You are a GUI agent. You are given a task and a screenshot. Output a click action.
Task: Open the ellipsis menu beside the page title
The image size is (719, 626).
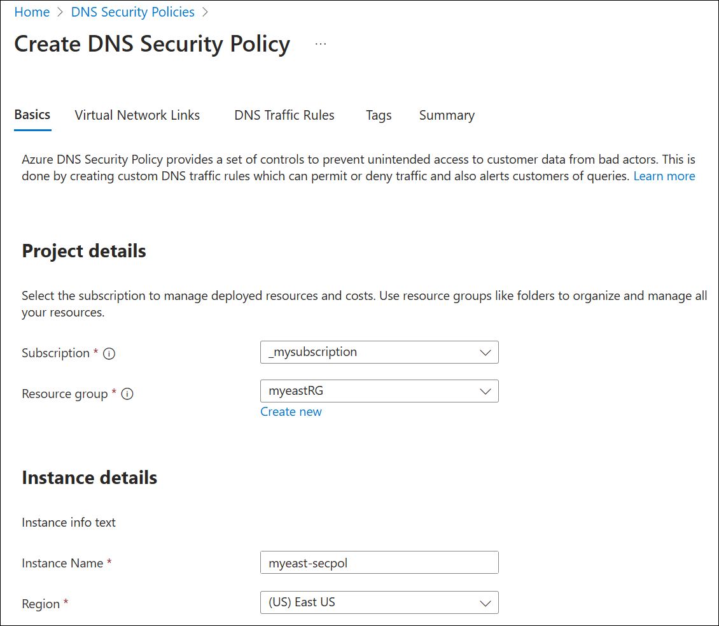(321, 42)
